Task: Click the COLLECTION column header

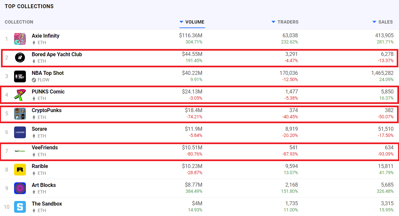Action: pyautogui.click(x=19, y=22)
